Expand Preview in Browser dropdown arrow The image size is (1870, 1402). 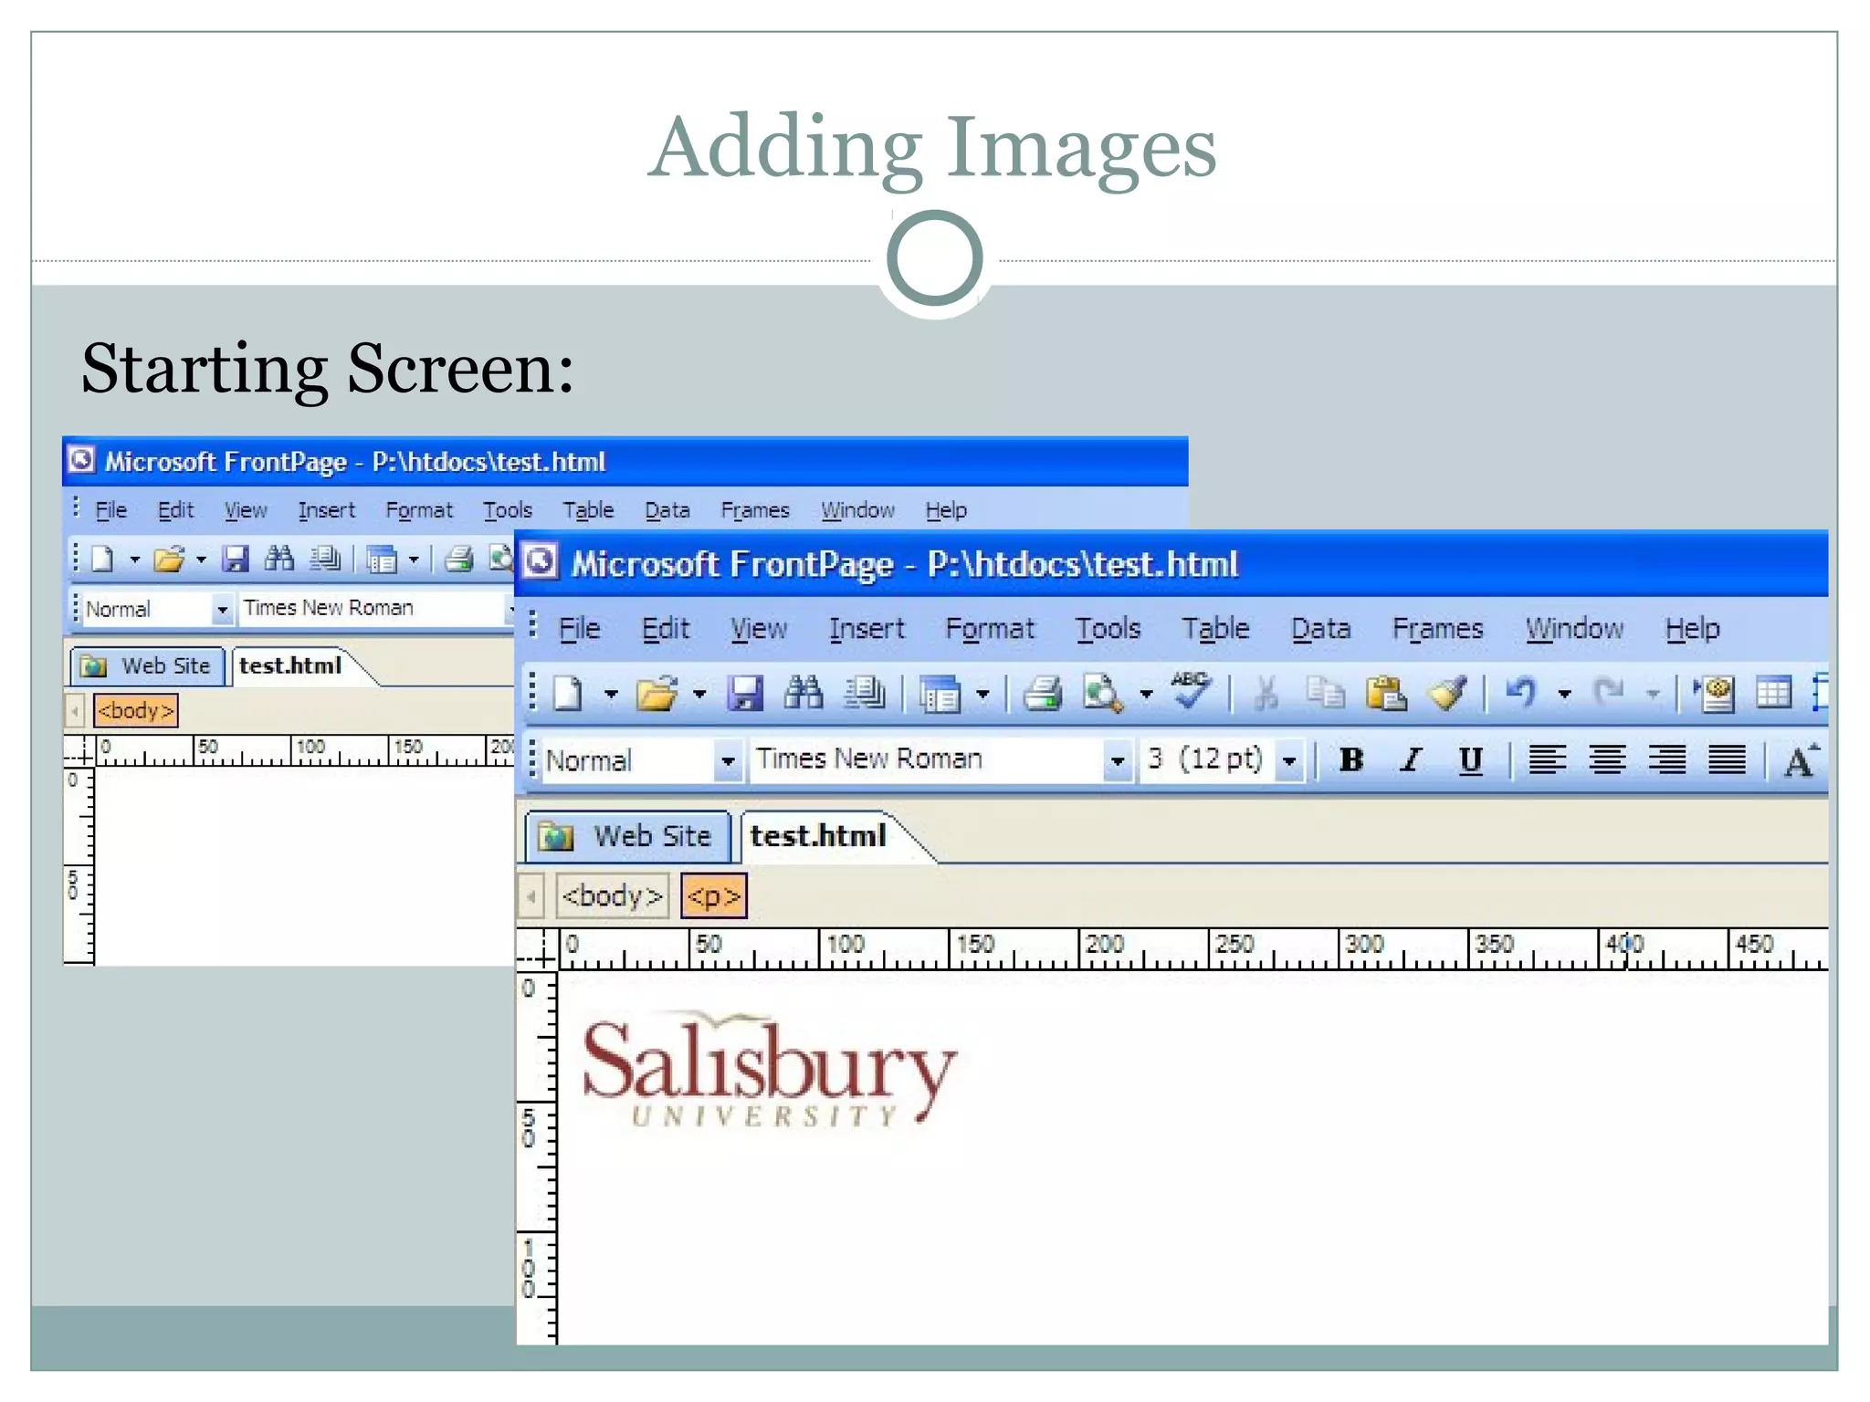(1146, 695)
